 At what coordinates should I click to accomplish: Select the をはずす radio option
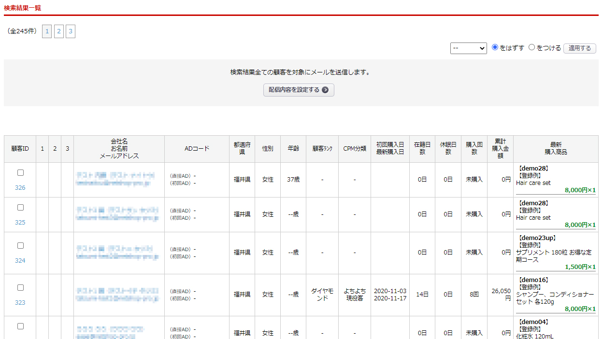(495, 47)
